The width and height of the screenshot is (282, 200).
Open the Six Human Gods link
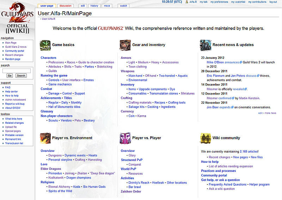coord(94,187)
